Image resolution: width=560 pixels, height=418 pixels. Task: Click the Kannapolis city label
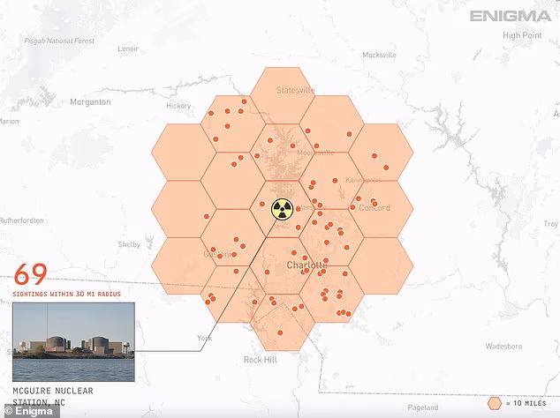pyautogui.click(x=362, y=180)
